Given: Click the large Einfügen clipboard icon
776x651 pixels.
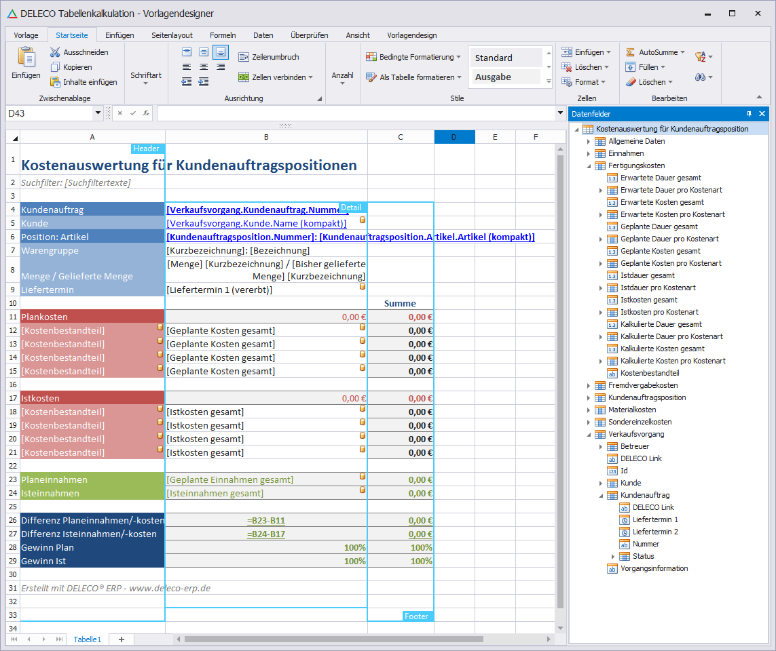Looking at the screenshot, I should (26, 58).
